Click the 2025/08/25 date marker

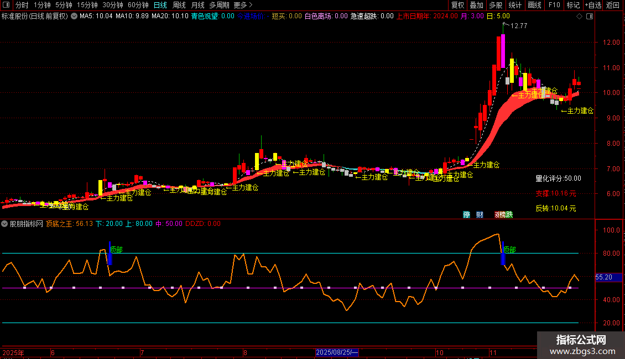tap(337, 352)
